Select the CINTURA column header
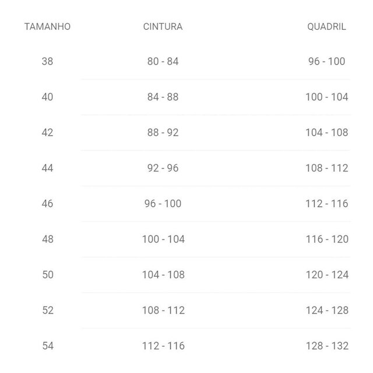Image resolution: width=373 pixels, height=373 pixels. coord(163,27)
